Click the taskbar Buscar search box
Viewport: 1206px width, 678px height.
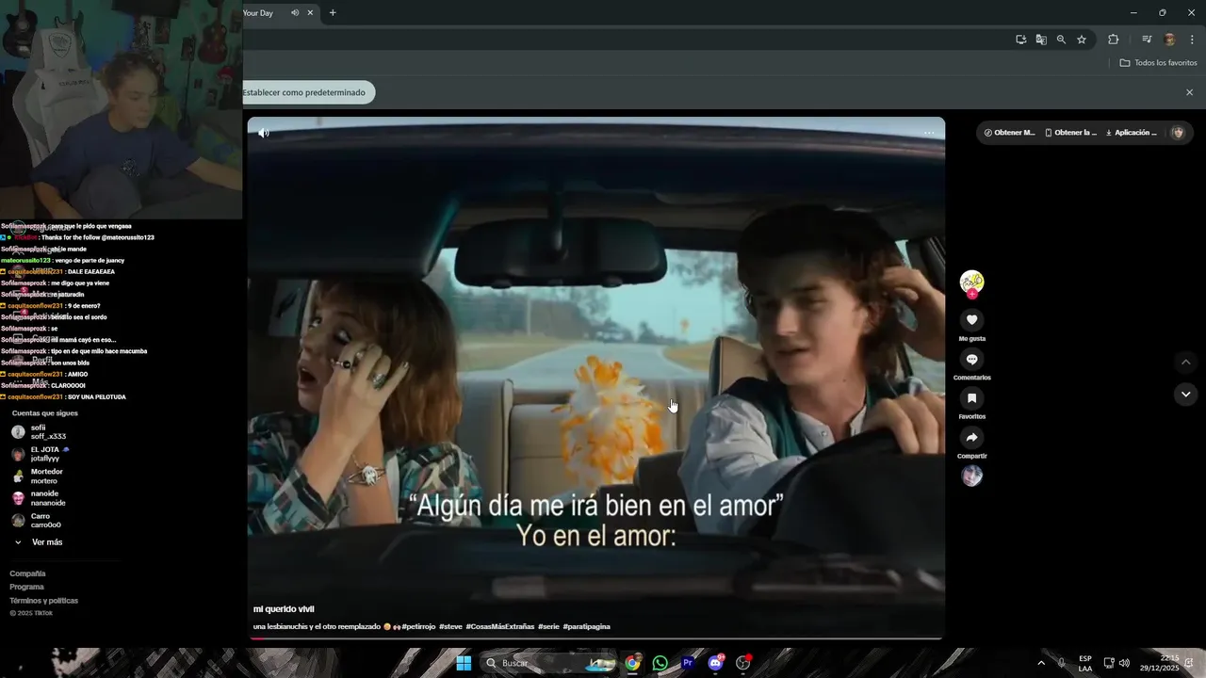point(550,663)
